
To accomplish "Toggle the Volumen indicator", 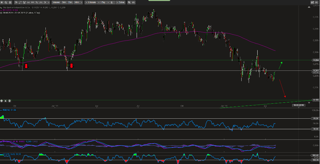I will [x=56, y=3].
